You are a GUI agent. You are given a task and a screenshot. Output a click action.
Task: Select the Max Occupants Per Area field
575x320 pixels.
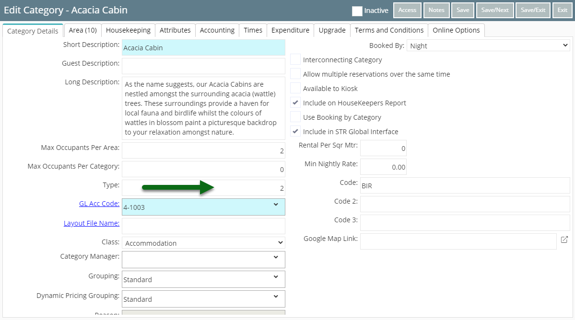click(x=203, y=150)
